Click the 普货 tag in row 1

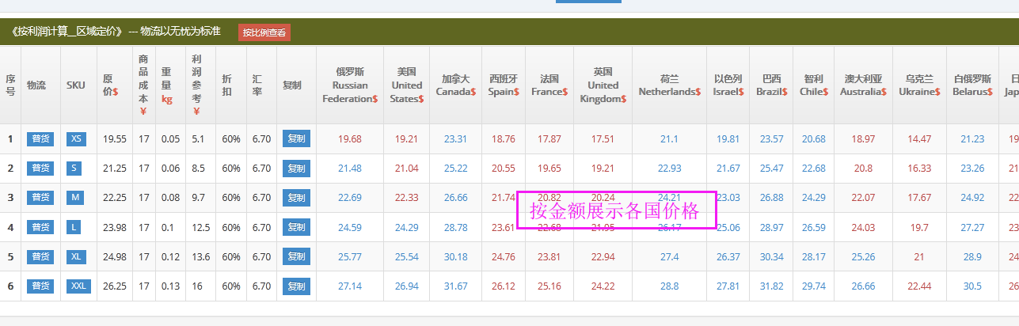click(x=40, y=139)
